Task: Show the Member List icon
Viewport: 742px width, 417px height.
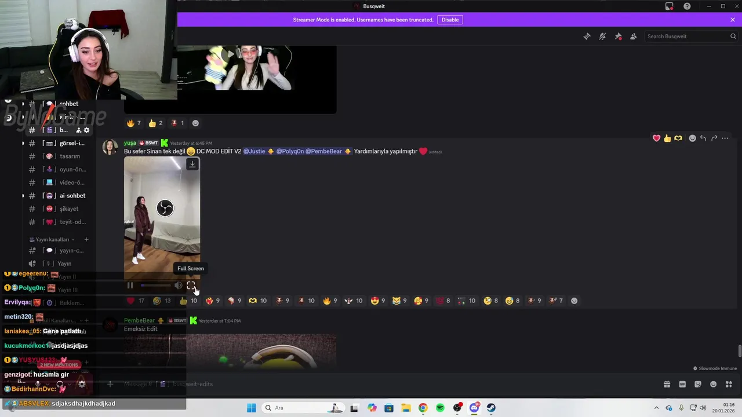Action: tap(633, 36)
